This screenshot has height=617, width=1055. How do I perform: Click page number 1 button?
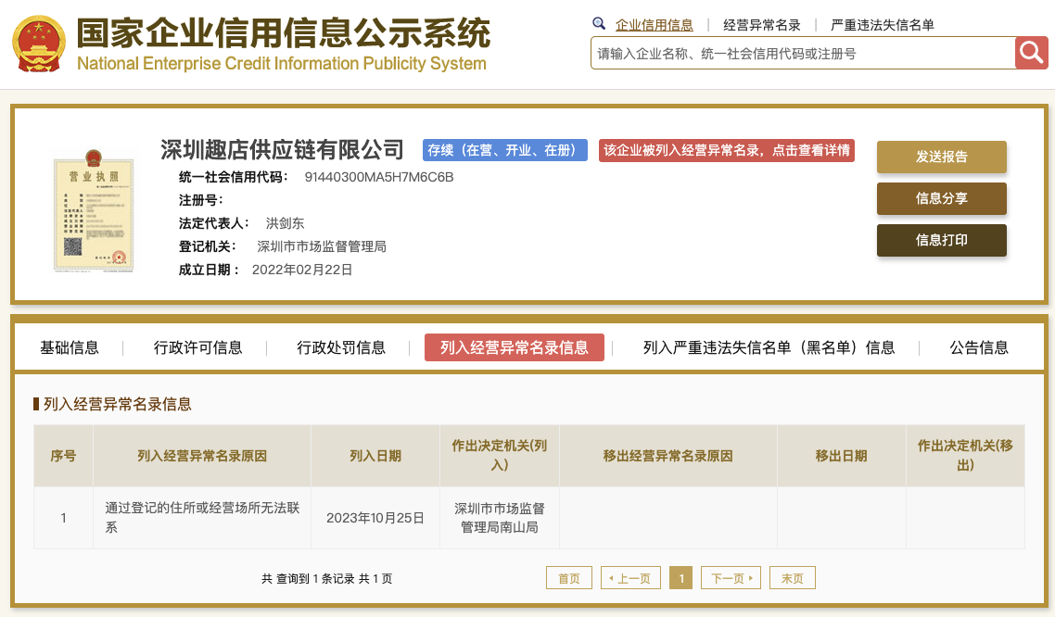(x=680, y=578)
